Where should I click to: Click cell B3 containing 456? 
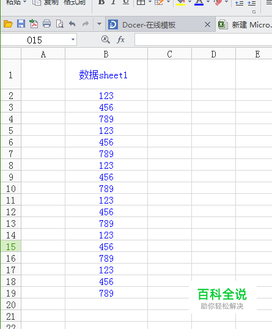(x=106, y=107)
